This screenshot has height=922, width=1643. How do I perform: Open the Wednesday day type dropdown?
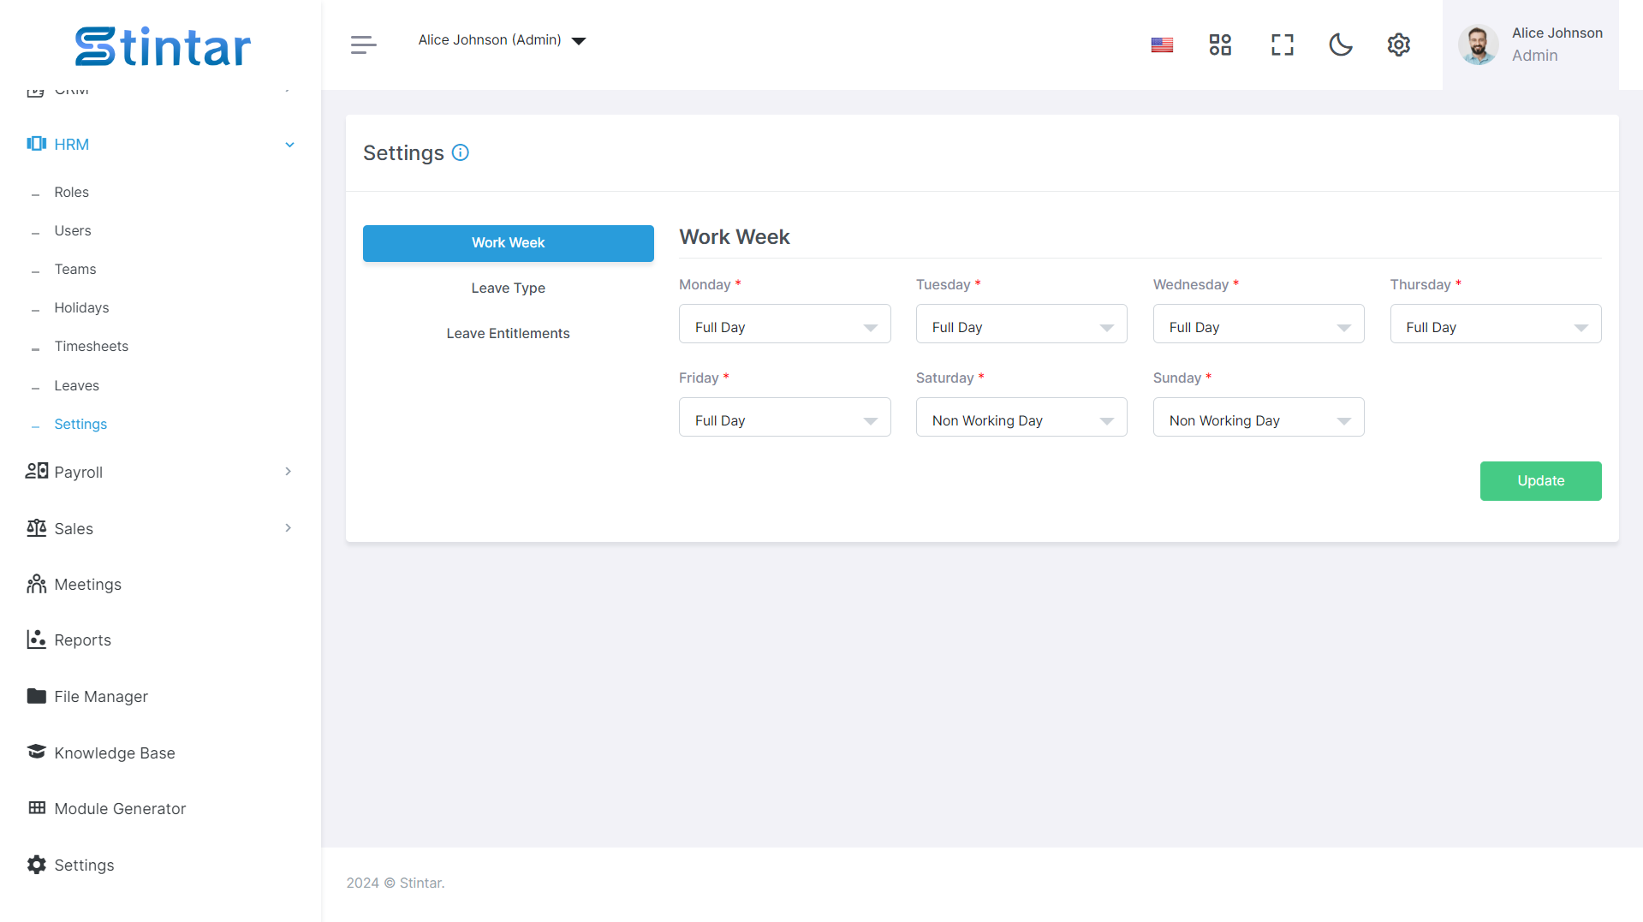coord(1259,324)
